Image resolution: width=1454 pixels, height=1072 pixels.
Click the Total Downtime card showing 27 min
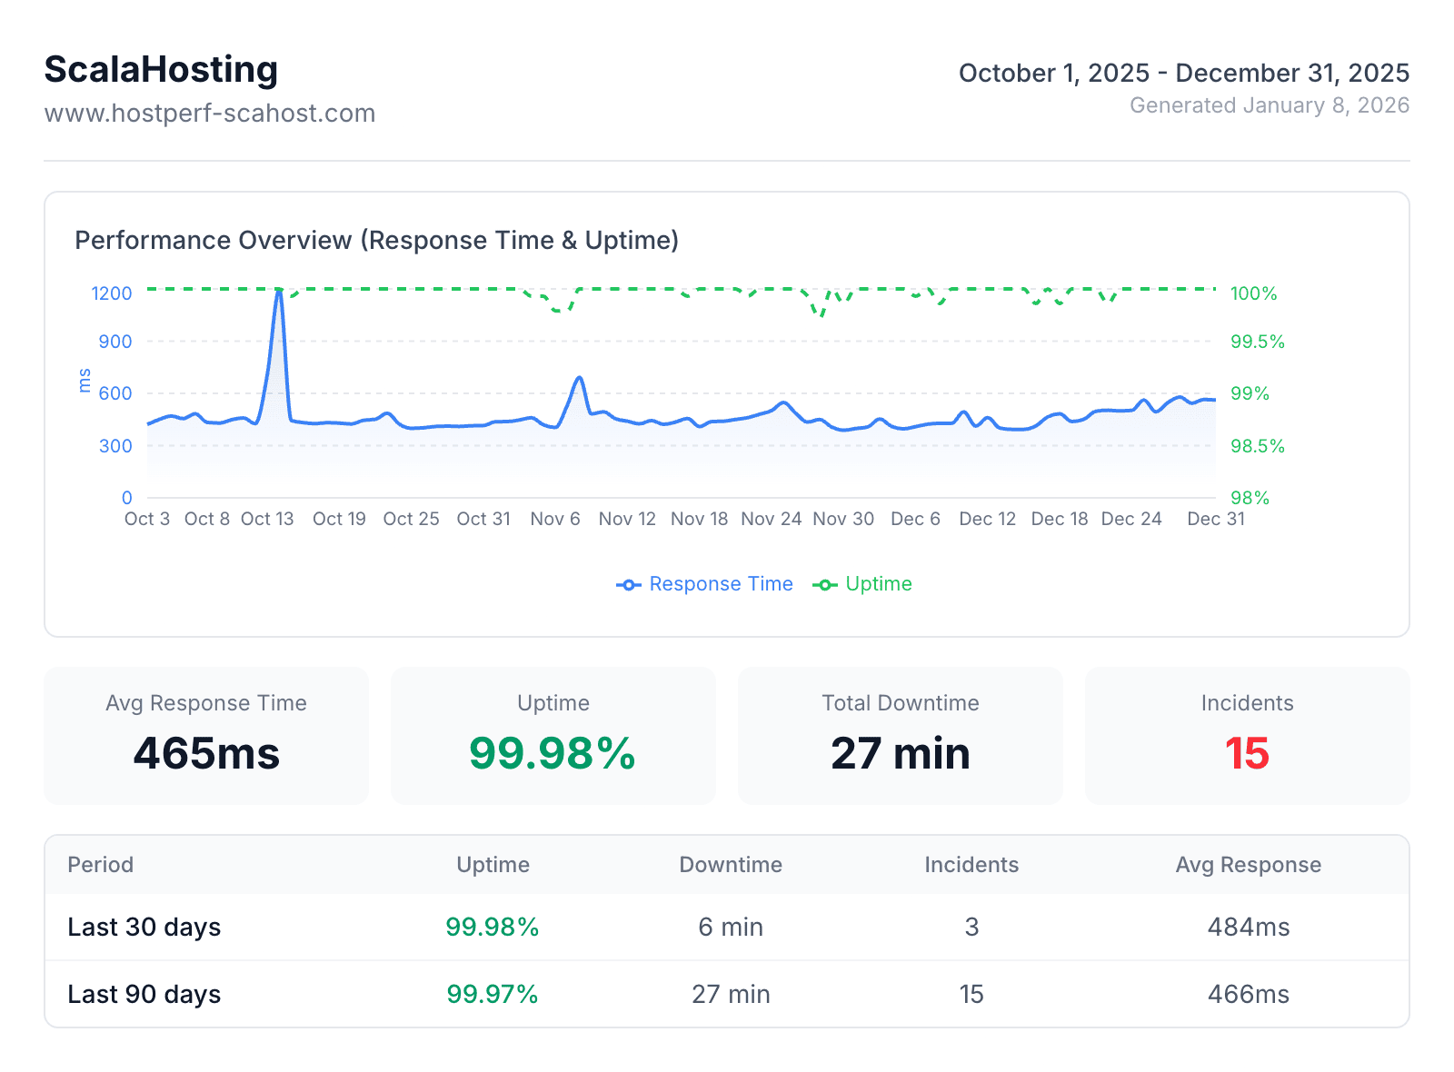point(900,736)
